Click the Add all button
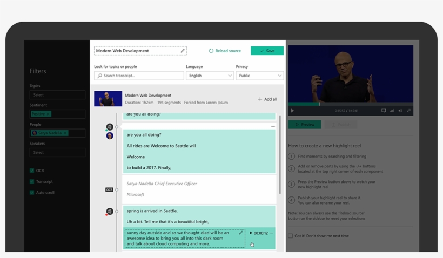The image size is (443, 258). 267,99
